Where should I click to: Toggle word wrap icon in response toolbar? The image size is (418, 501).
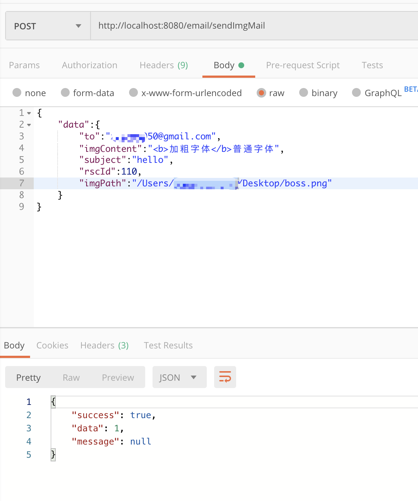point(225,377)
